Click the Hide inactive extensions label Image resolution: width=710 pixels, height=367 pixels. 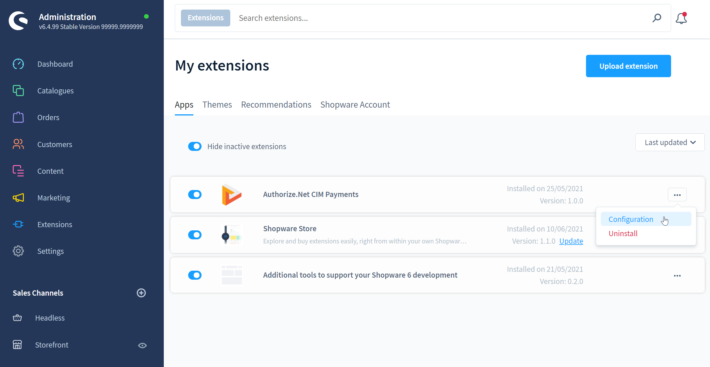(x=247, y=147)
